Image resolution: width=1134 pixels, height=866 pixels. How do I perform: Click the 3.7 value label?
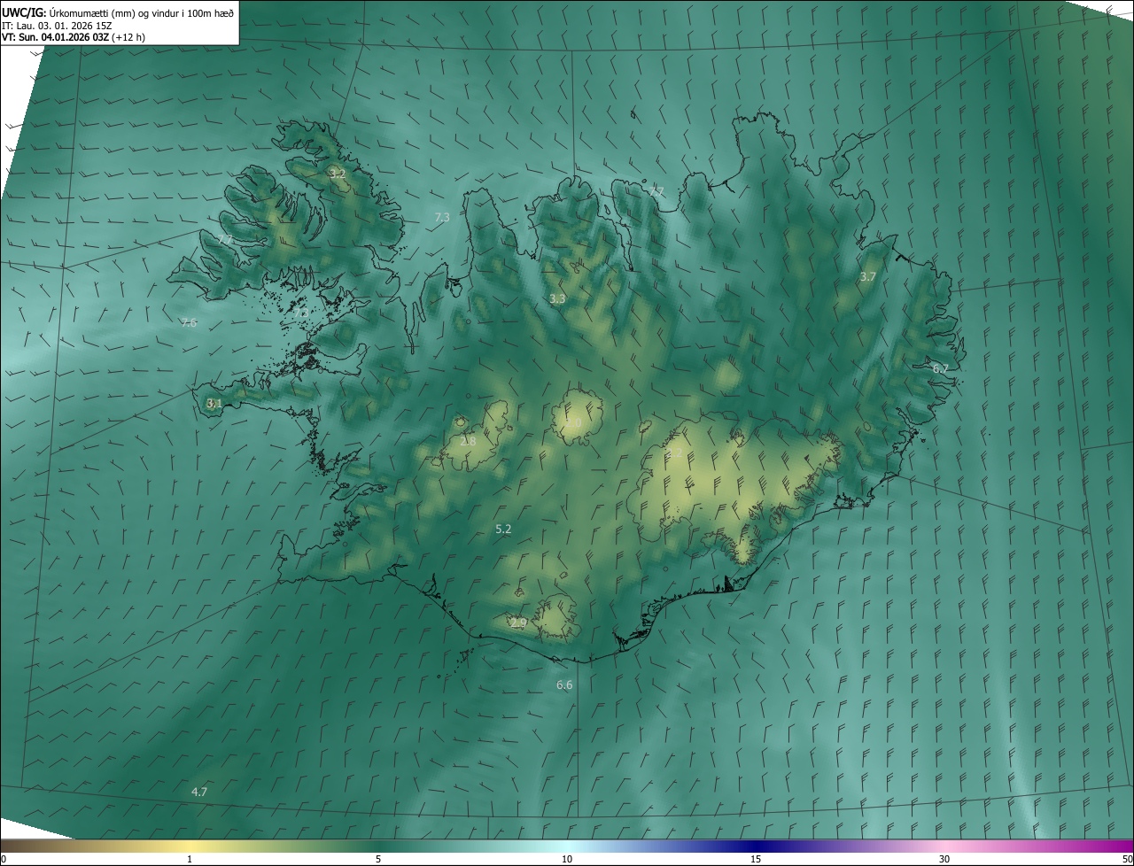868,277
